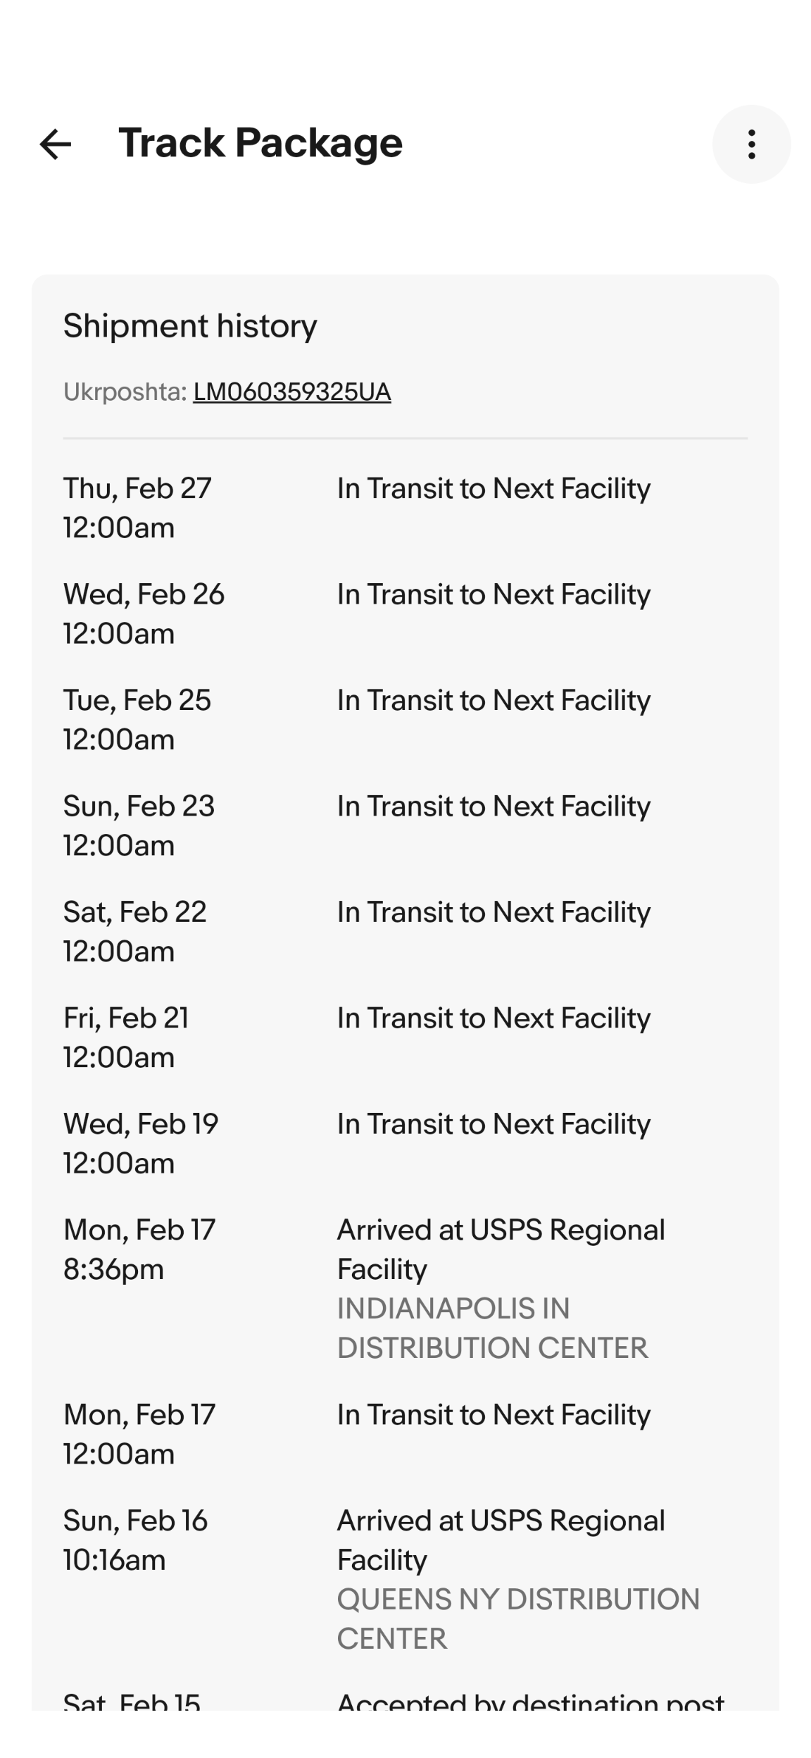811x1758 pixels.
Task: Tap the Fri, Feb 21 date entry
Action: click(126, 1037)
